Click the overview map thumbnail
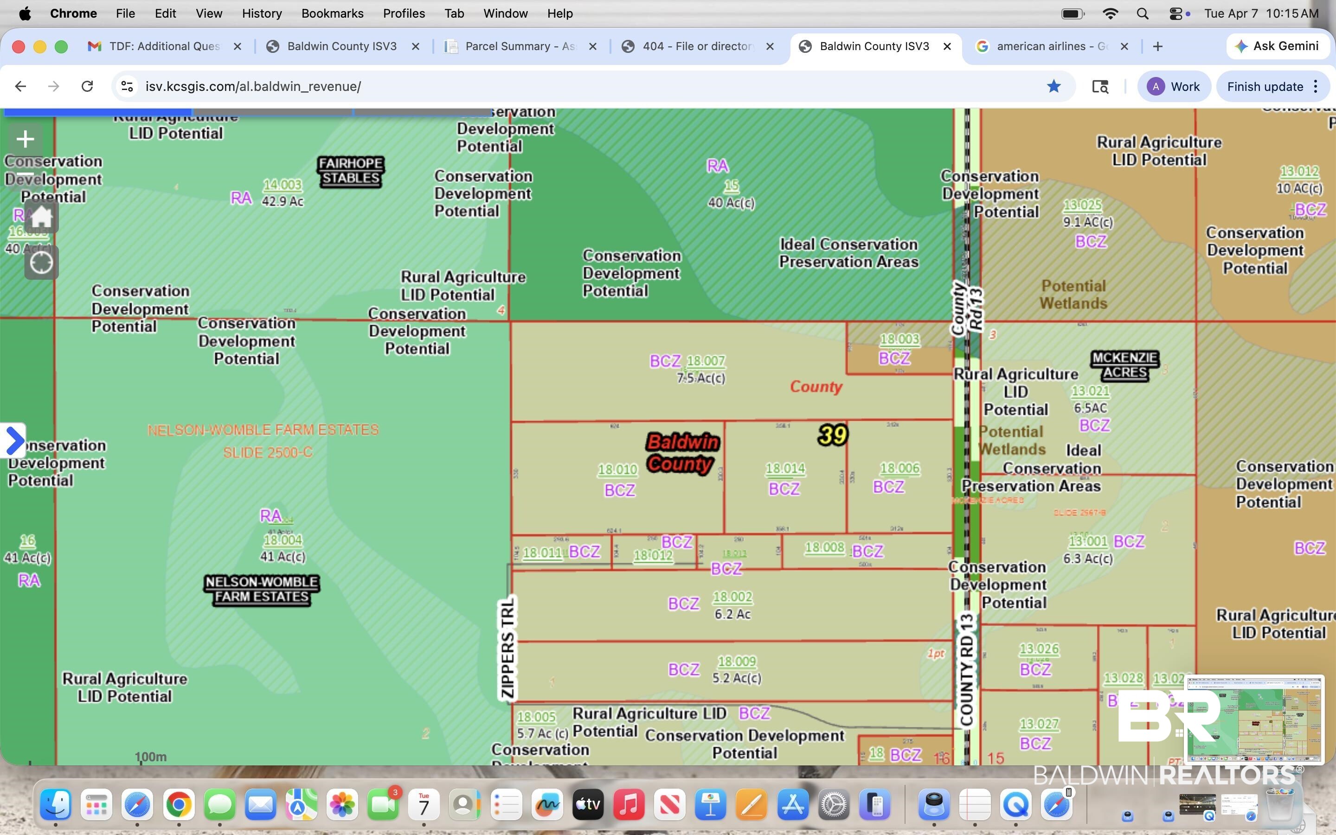 1254,718
